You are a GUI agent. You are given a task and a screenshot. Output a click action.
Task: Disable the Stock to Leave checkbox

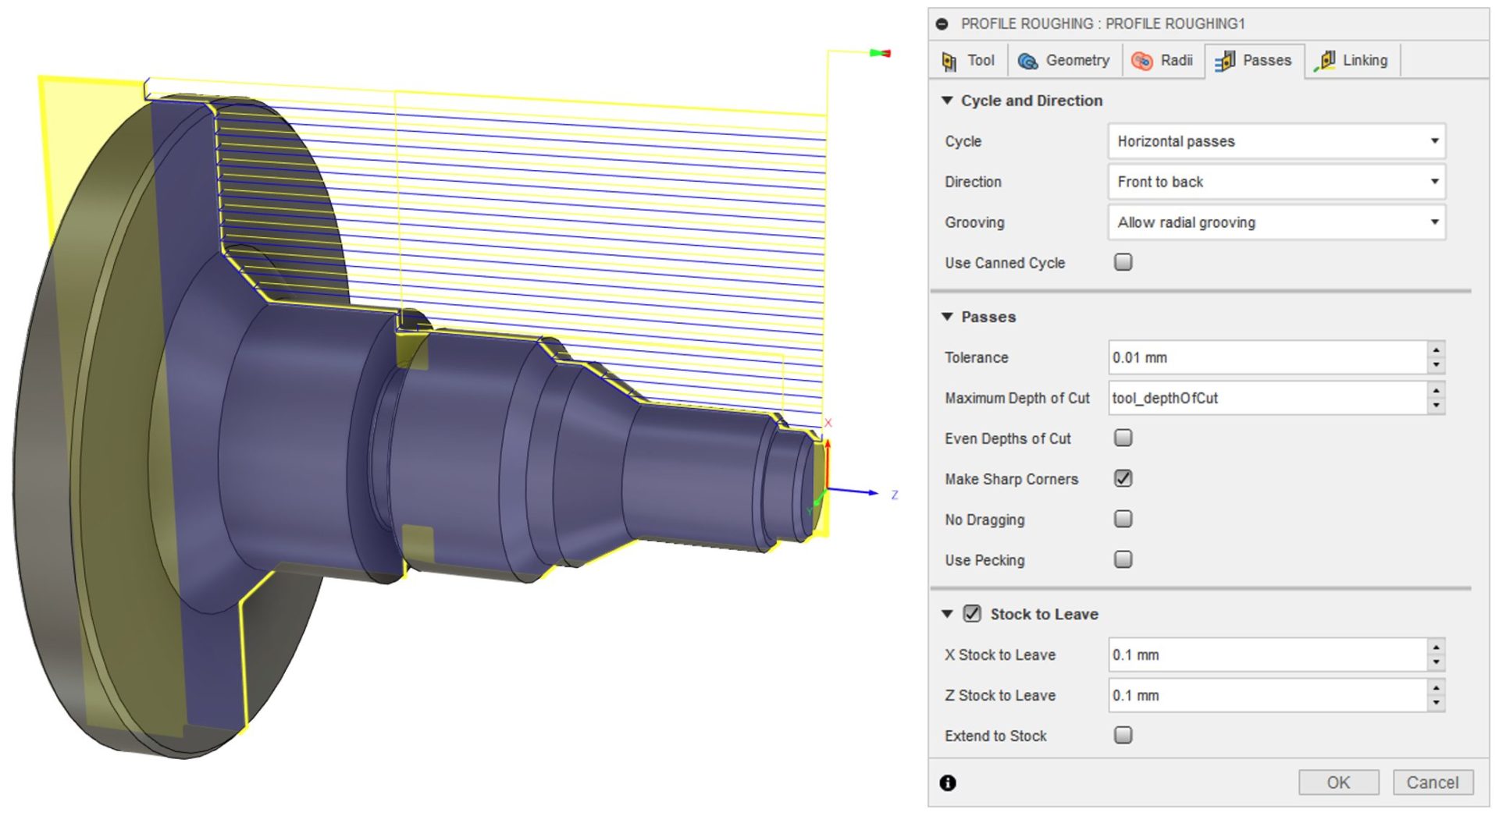coord(972,614)
